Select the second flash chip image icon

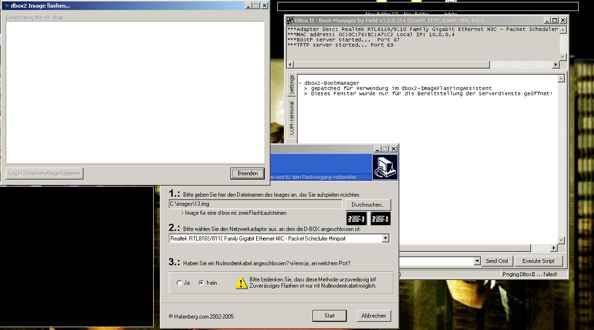point(380,219)
